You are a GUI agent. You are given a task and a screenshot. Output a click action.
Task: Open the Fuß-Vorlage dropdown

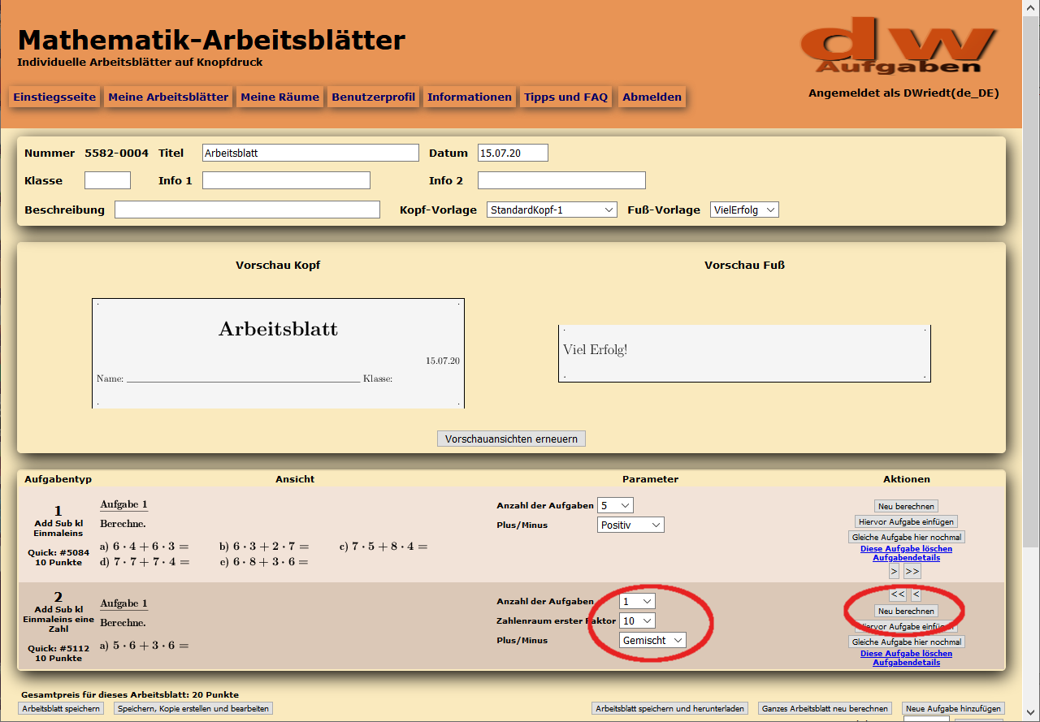point(744,210)
